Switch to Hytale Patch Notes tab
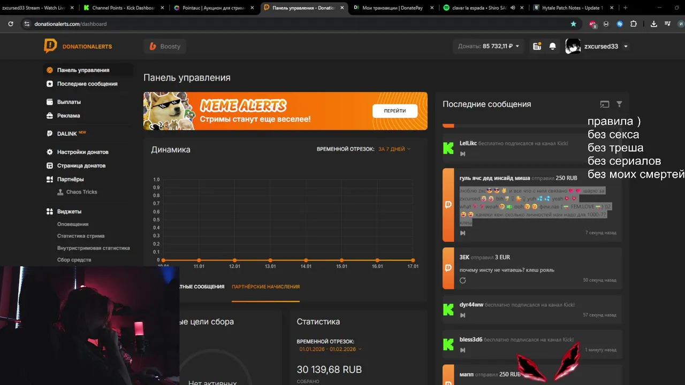The image size is (685, 385). tap(574, 8)
